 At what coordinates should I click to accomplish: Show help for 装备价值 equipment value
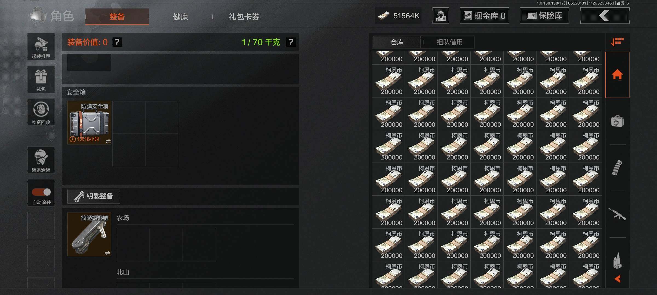(x=117, y=42)
